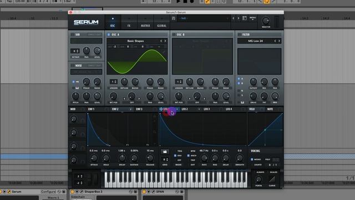This screenshot has height=200, width=355.
Task: Click the envelope ATTACK knob
Action: click(x=94, y=158)
